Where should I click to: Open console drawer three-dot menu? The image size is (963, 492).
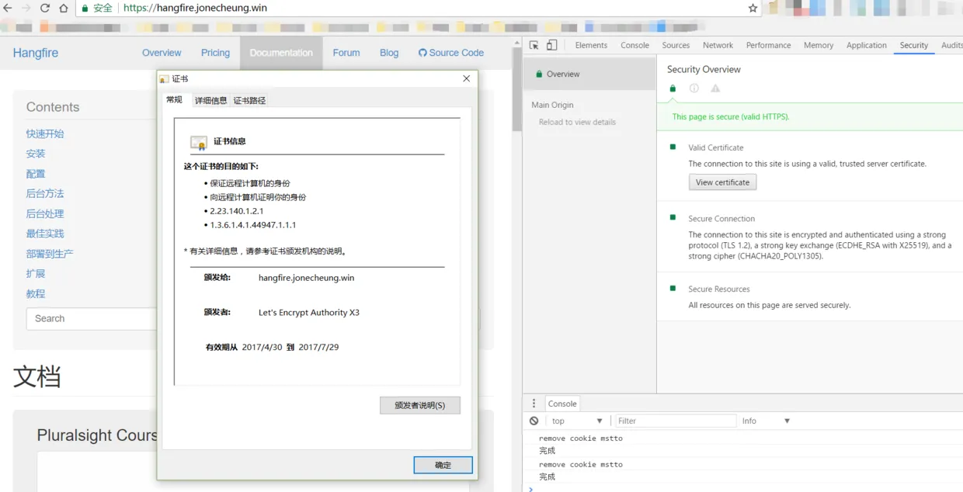[534, 404]
